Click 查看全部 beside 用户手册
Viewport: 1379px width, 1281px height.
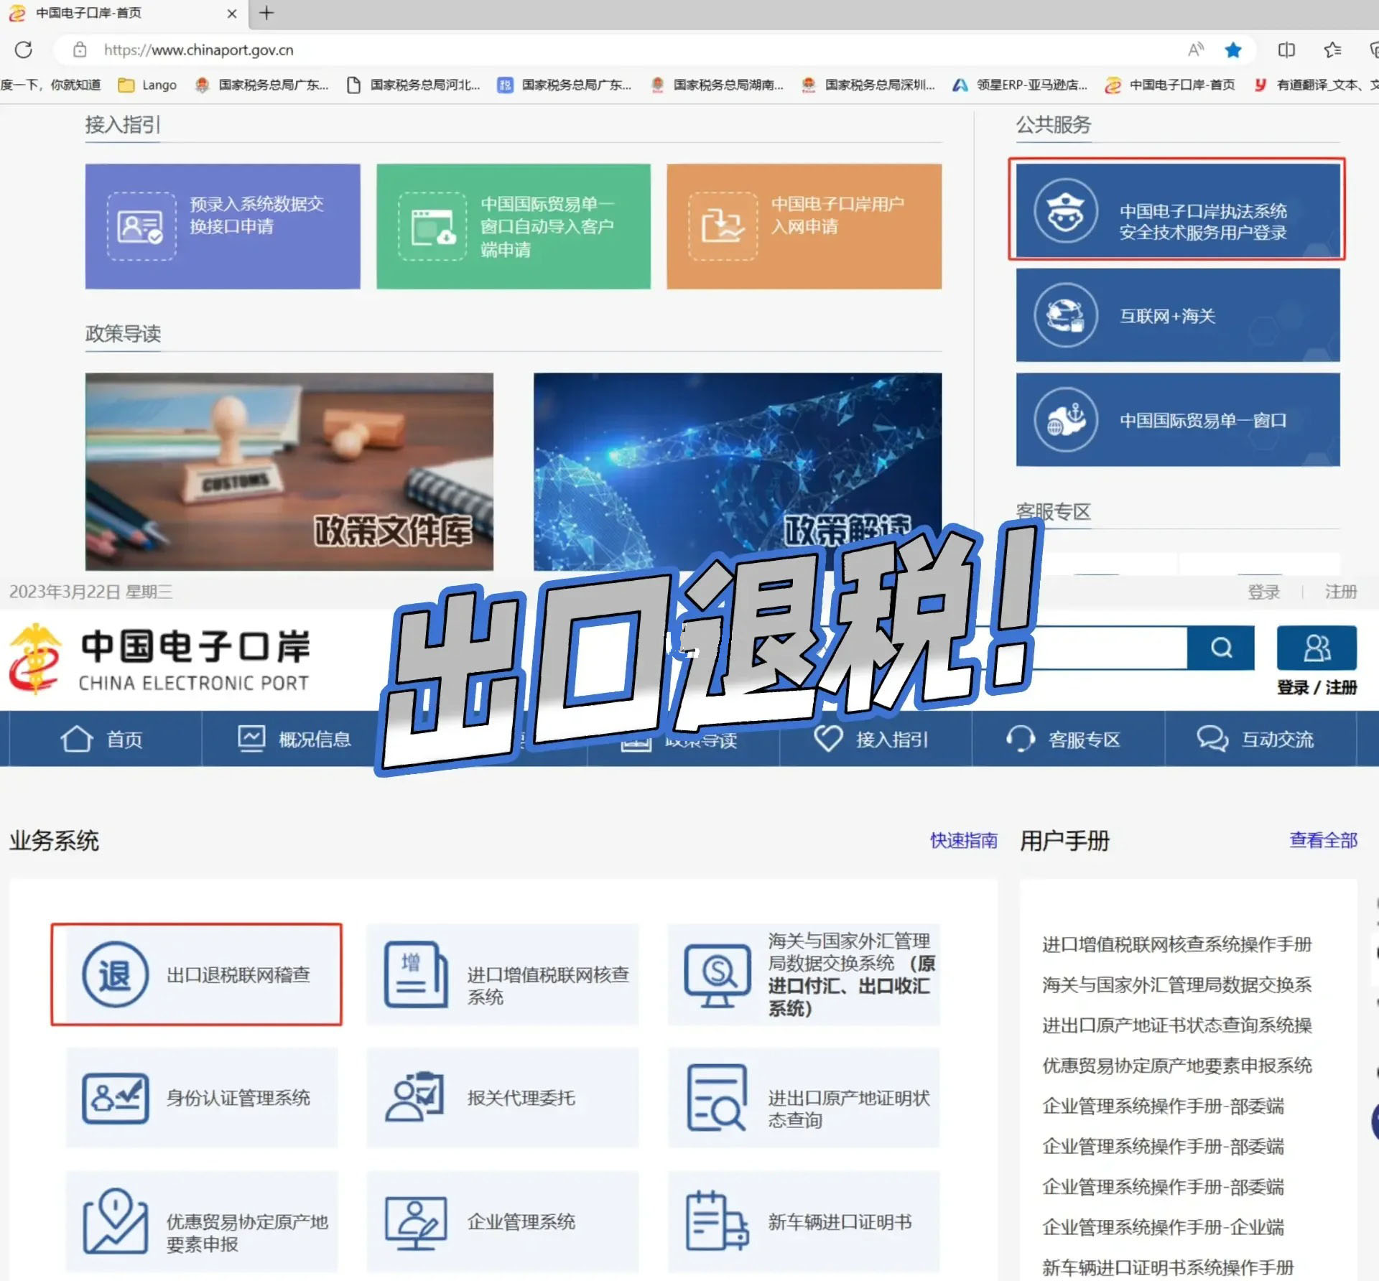[1323, 839]
